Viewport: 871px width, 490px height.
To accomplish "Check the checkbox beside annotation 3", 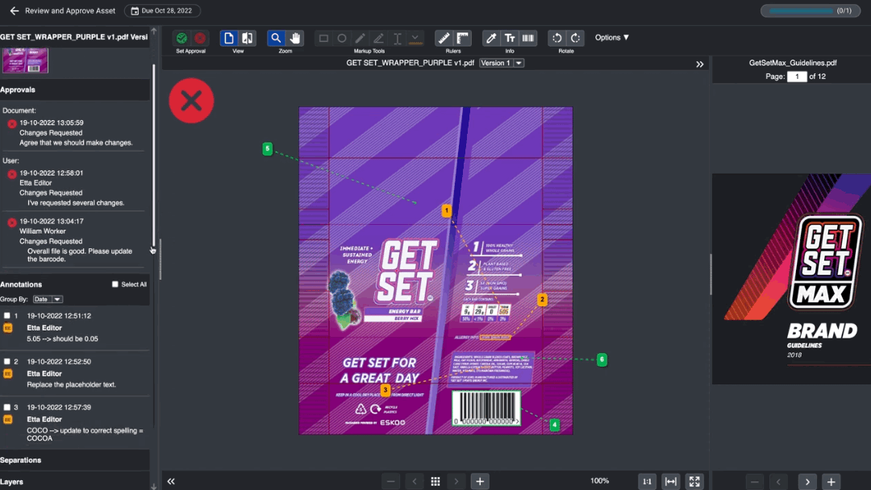I will point(6,408).
